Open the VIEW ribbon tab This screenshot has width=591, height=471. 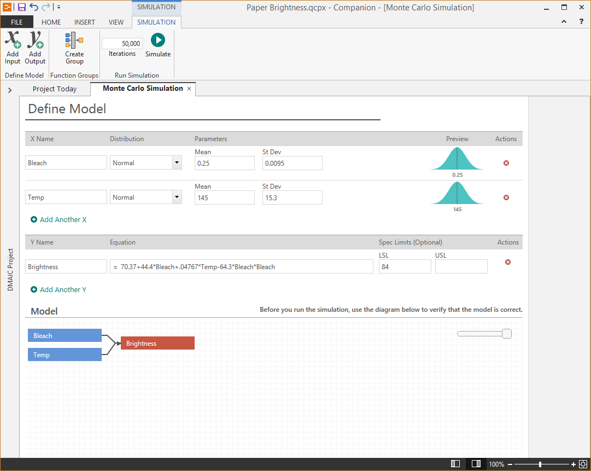[x=116, y=22]
